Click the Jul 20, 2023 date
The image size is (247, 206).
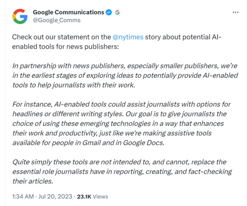click(x=55, y=197)
